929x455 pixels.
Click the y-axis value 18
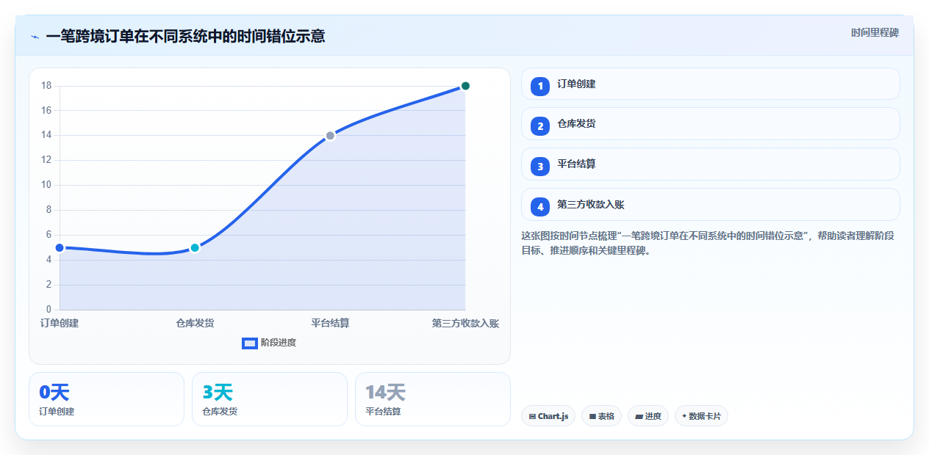[x=46, y=86]
